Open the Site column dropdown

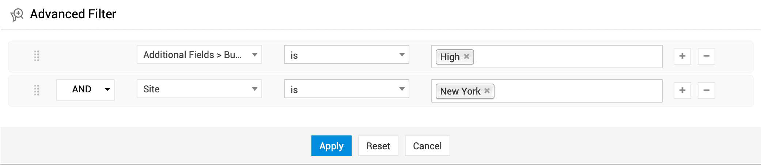(x=199, y=89)
